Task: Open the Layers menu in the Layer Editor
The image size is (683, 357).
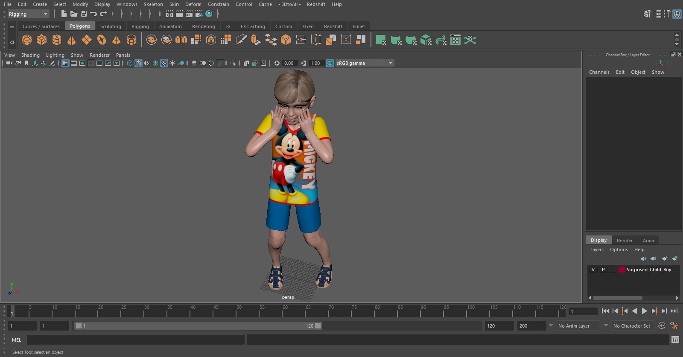Action: point(597,250)
